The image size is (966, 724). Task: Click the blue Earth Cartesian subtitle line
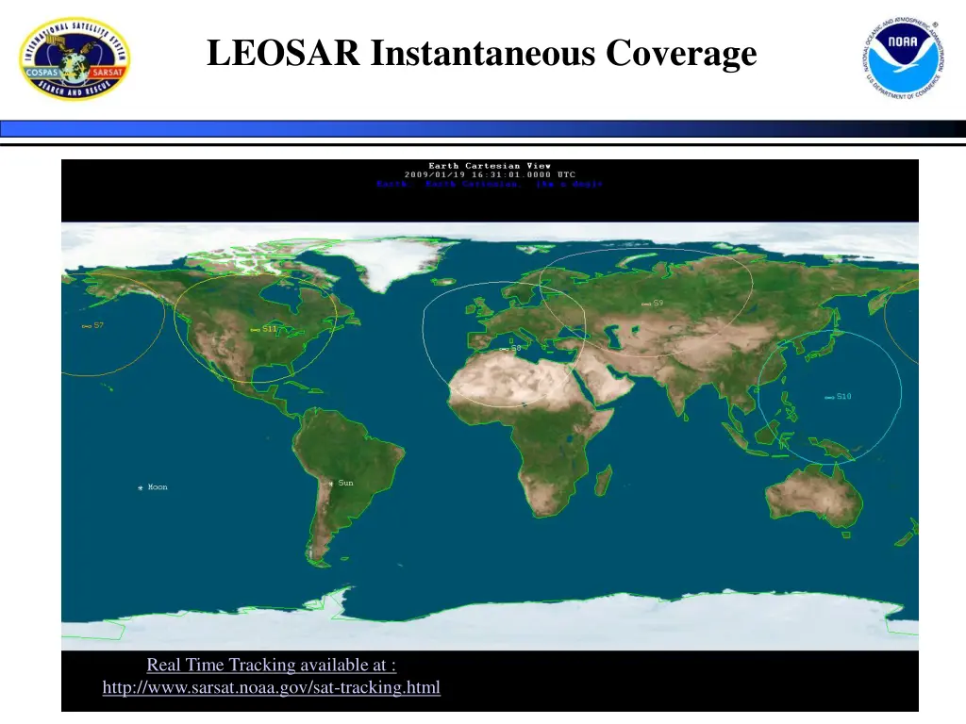coord(490,184)
